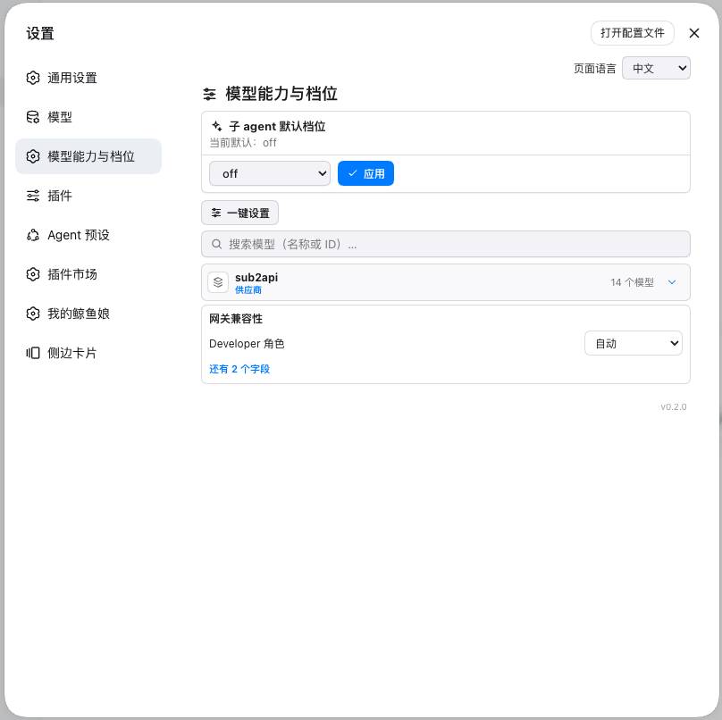Click the sliders icon next to 插件
Image resolution: width=722 pixels, height=720 pixels.
[33, 196]
